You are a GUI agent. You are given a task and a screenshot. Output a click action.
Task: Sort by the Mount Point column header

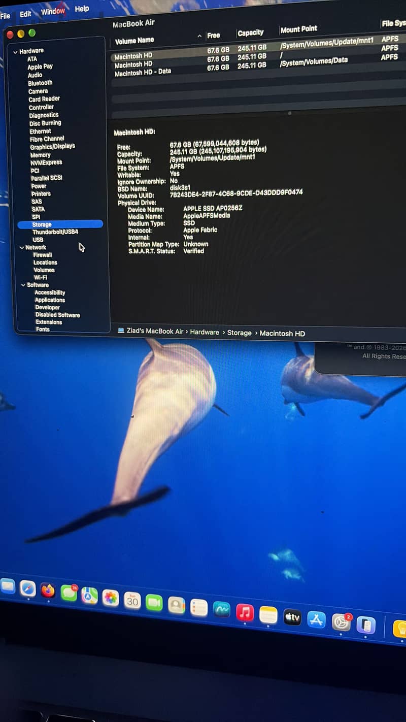pyautogui.click(x=299, y=29)
